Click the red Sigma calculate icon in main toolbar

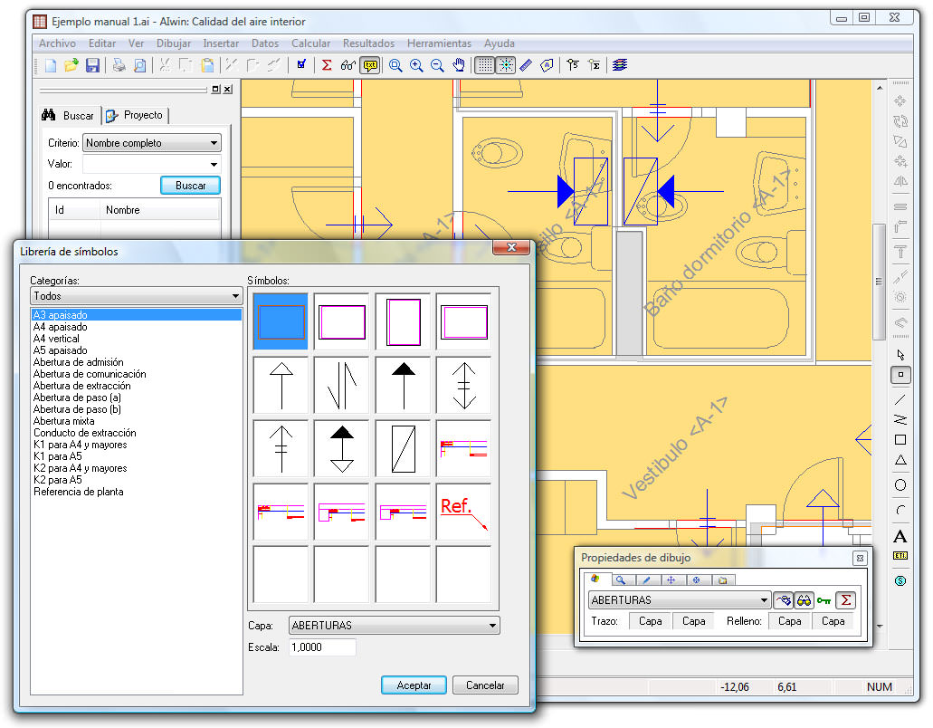pos(327,65)
